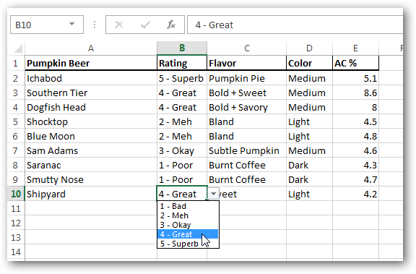
Task: Select the 'Pumpkin Pie' flavor cell
Action: coord(247,78)
